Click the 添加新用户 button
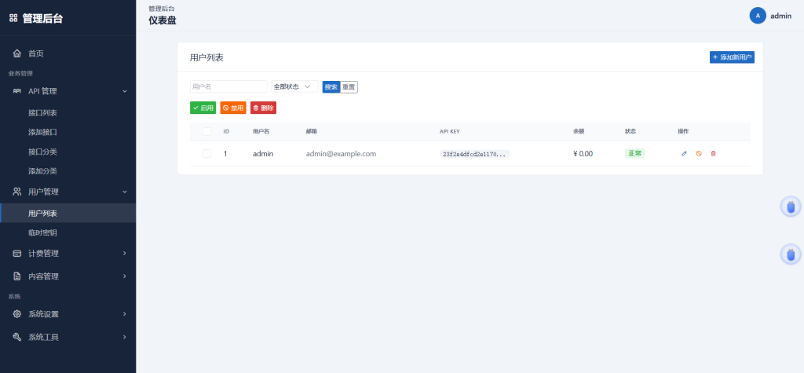Screen dimensions: 804x373 [732, 57]
